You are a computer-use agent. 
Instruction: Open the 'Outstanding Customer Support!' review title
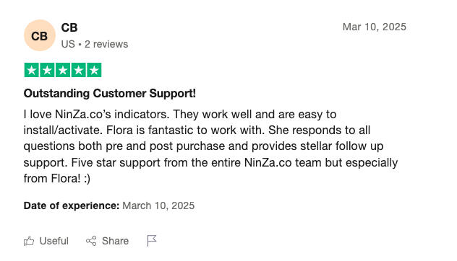110,94
